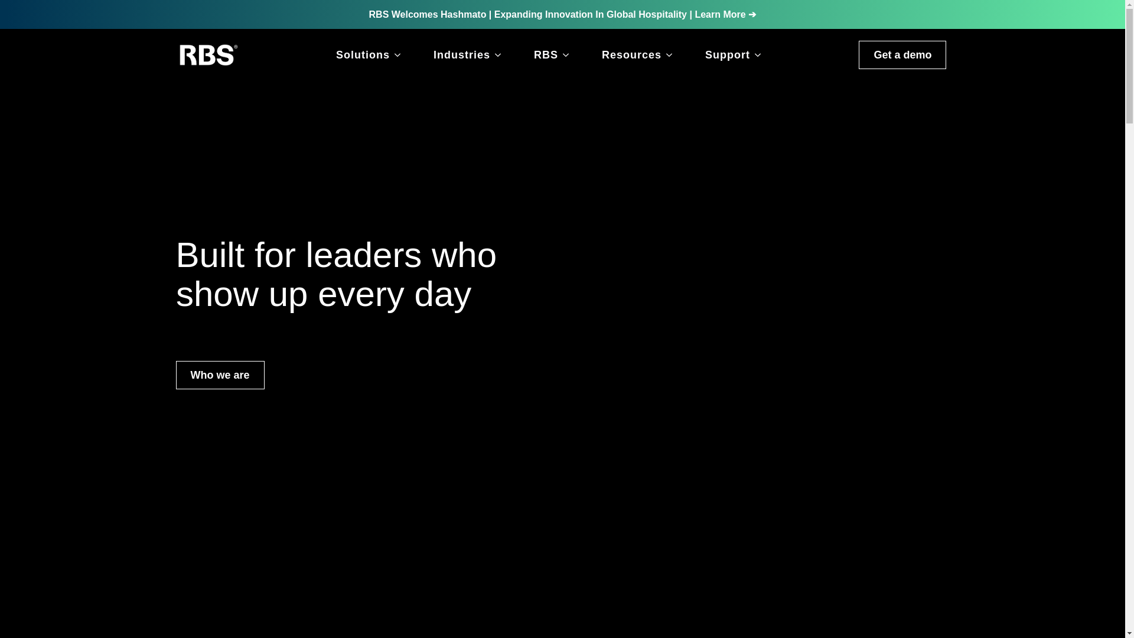Open the RBS navigation item
This screenshot has height=638, width=1134.
[x=545, y=55]
